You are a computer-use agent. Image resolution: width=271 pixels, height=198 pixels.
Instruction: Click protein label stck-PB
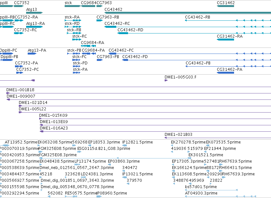click(x=74, y=50)
